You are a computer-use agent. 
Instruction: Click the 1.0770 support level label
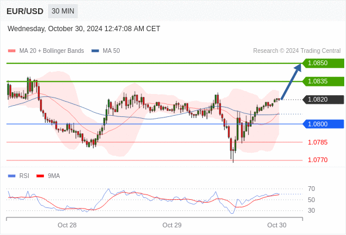pos(317,160)
